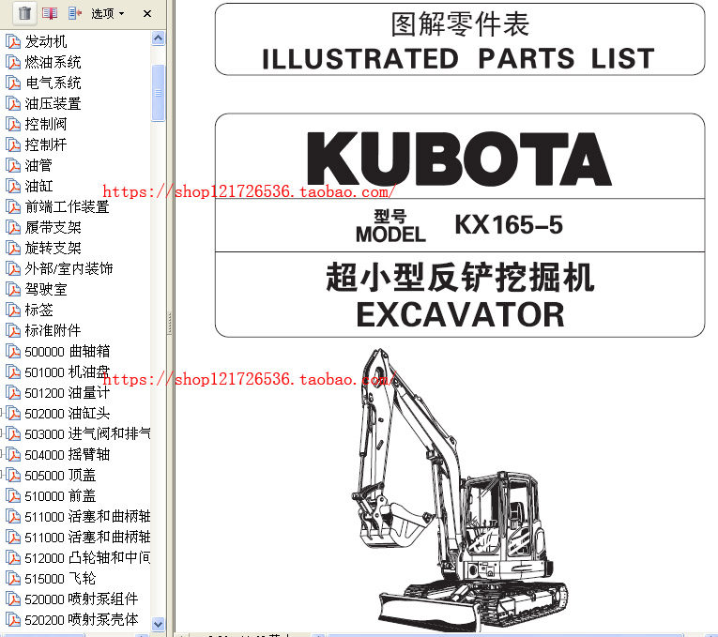Open bookmark 504000 摇臂轴
The width and height of the screenshot is (718, 637).
coord(68,454)
